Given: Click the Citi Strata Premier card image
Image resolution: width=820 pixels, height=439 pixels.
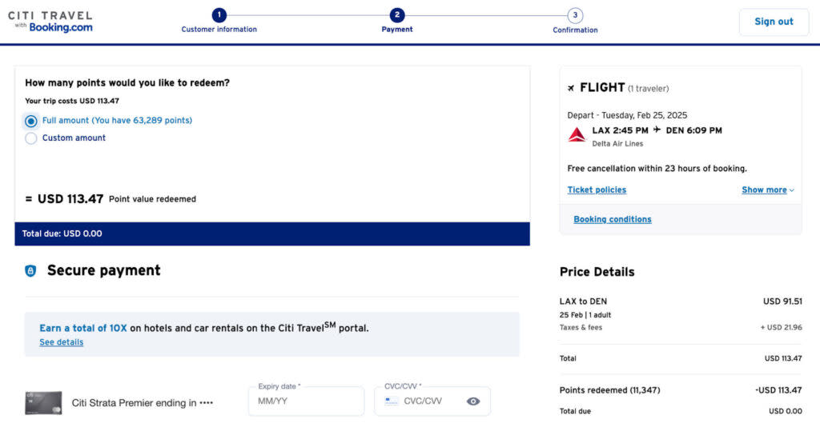Looking at the screenshot, I should (43, 403).
